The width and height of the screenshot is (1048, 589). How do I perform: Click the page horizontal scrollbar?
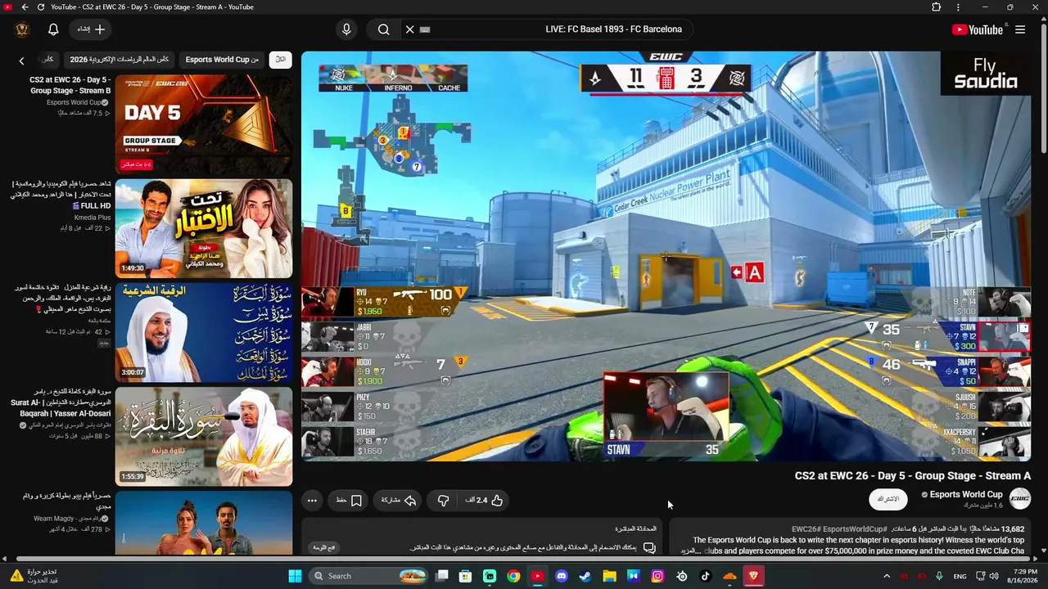click(524, 560)
